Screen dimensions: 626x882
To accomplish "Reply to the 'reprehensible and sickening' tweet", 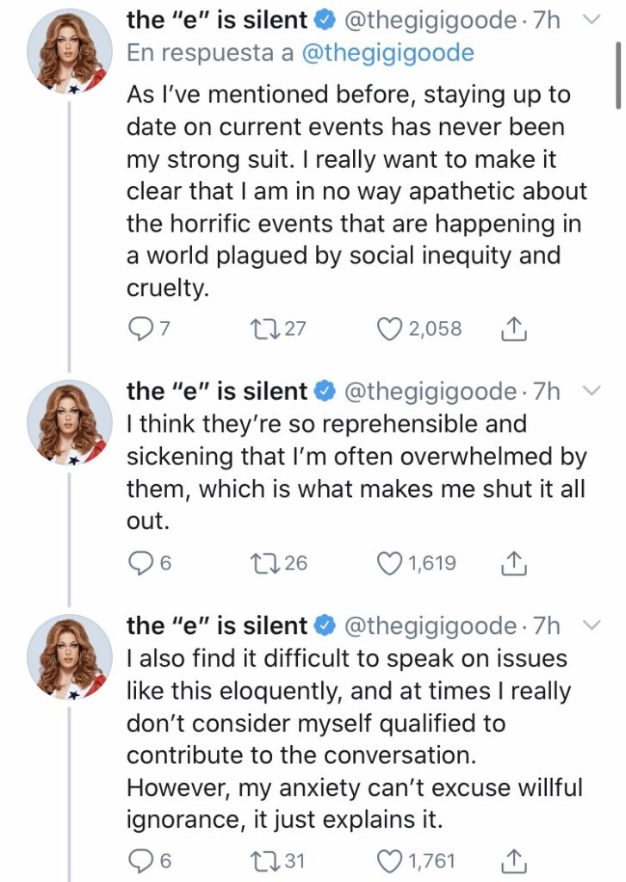I will point(139,563).
